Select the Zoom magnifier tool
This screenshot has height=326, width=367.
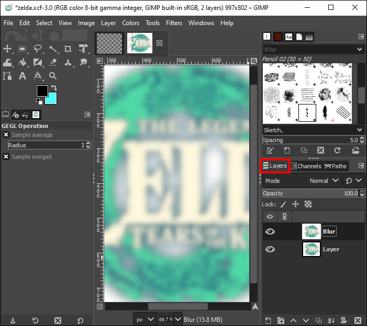tap(53, 76)
